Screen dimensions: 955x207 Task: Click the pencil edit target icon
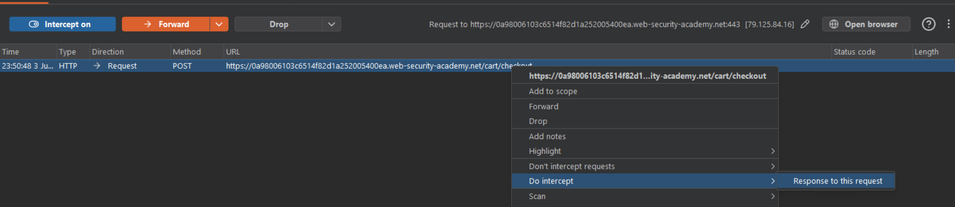tap(805, 24)
